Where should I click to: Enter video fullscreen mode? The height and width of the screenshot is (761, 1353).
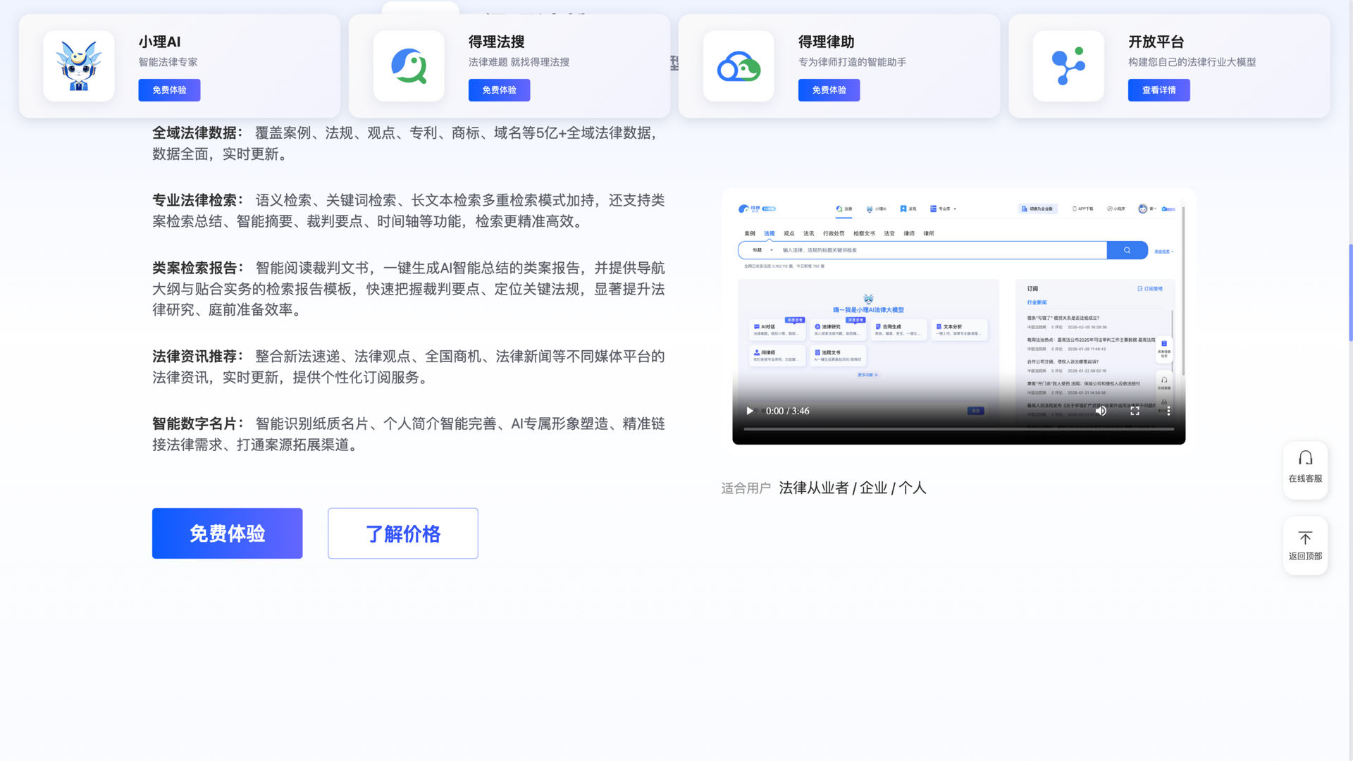coord(1135,411)
